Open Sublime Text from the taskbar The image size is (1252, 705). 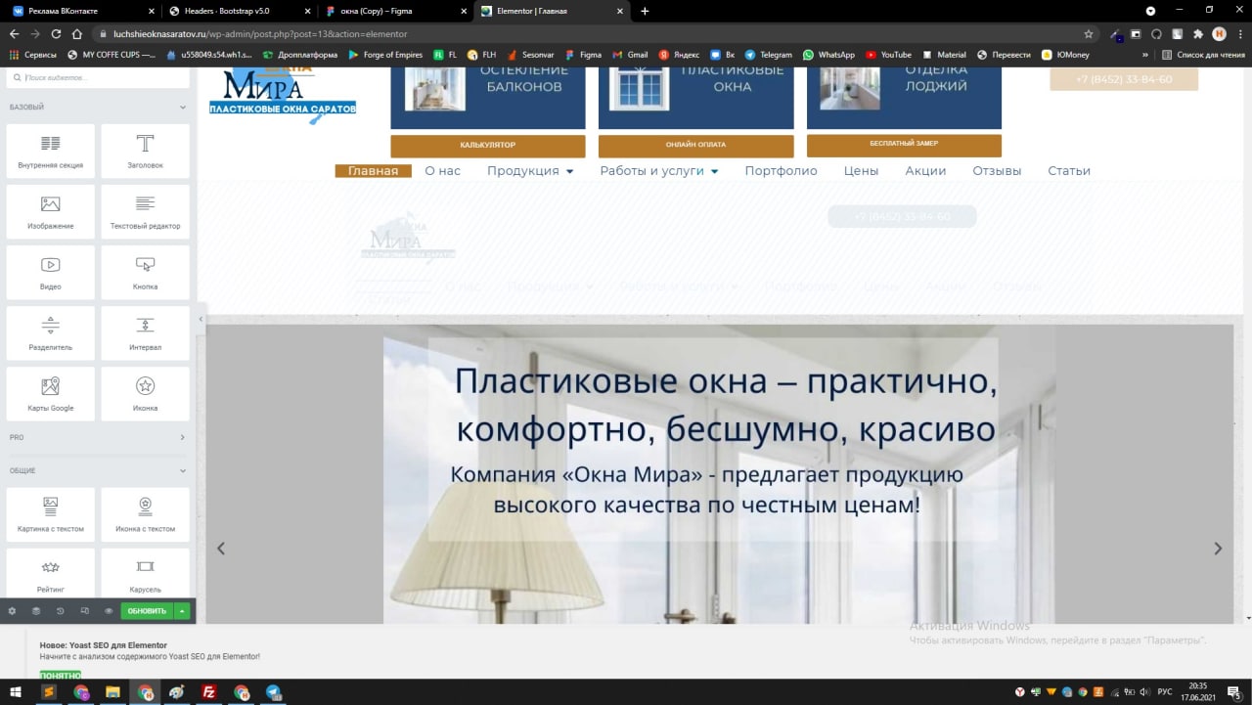48,692
